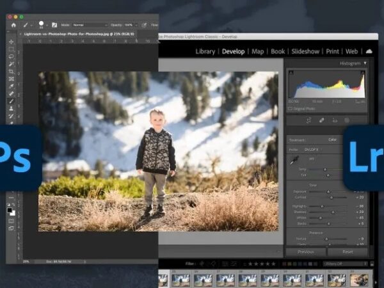Image resolution: width=384 pixels, height=288 pixels.
Task: Click the Home icon in Photoshop
Action: 13,25
